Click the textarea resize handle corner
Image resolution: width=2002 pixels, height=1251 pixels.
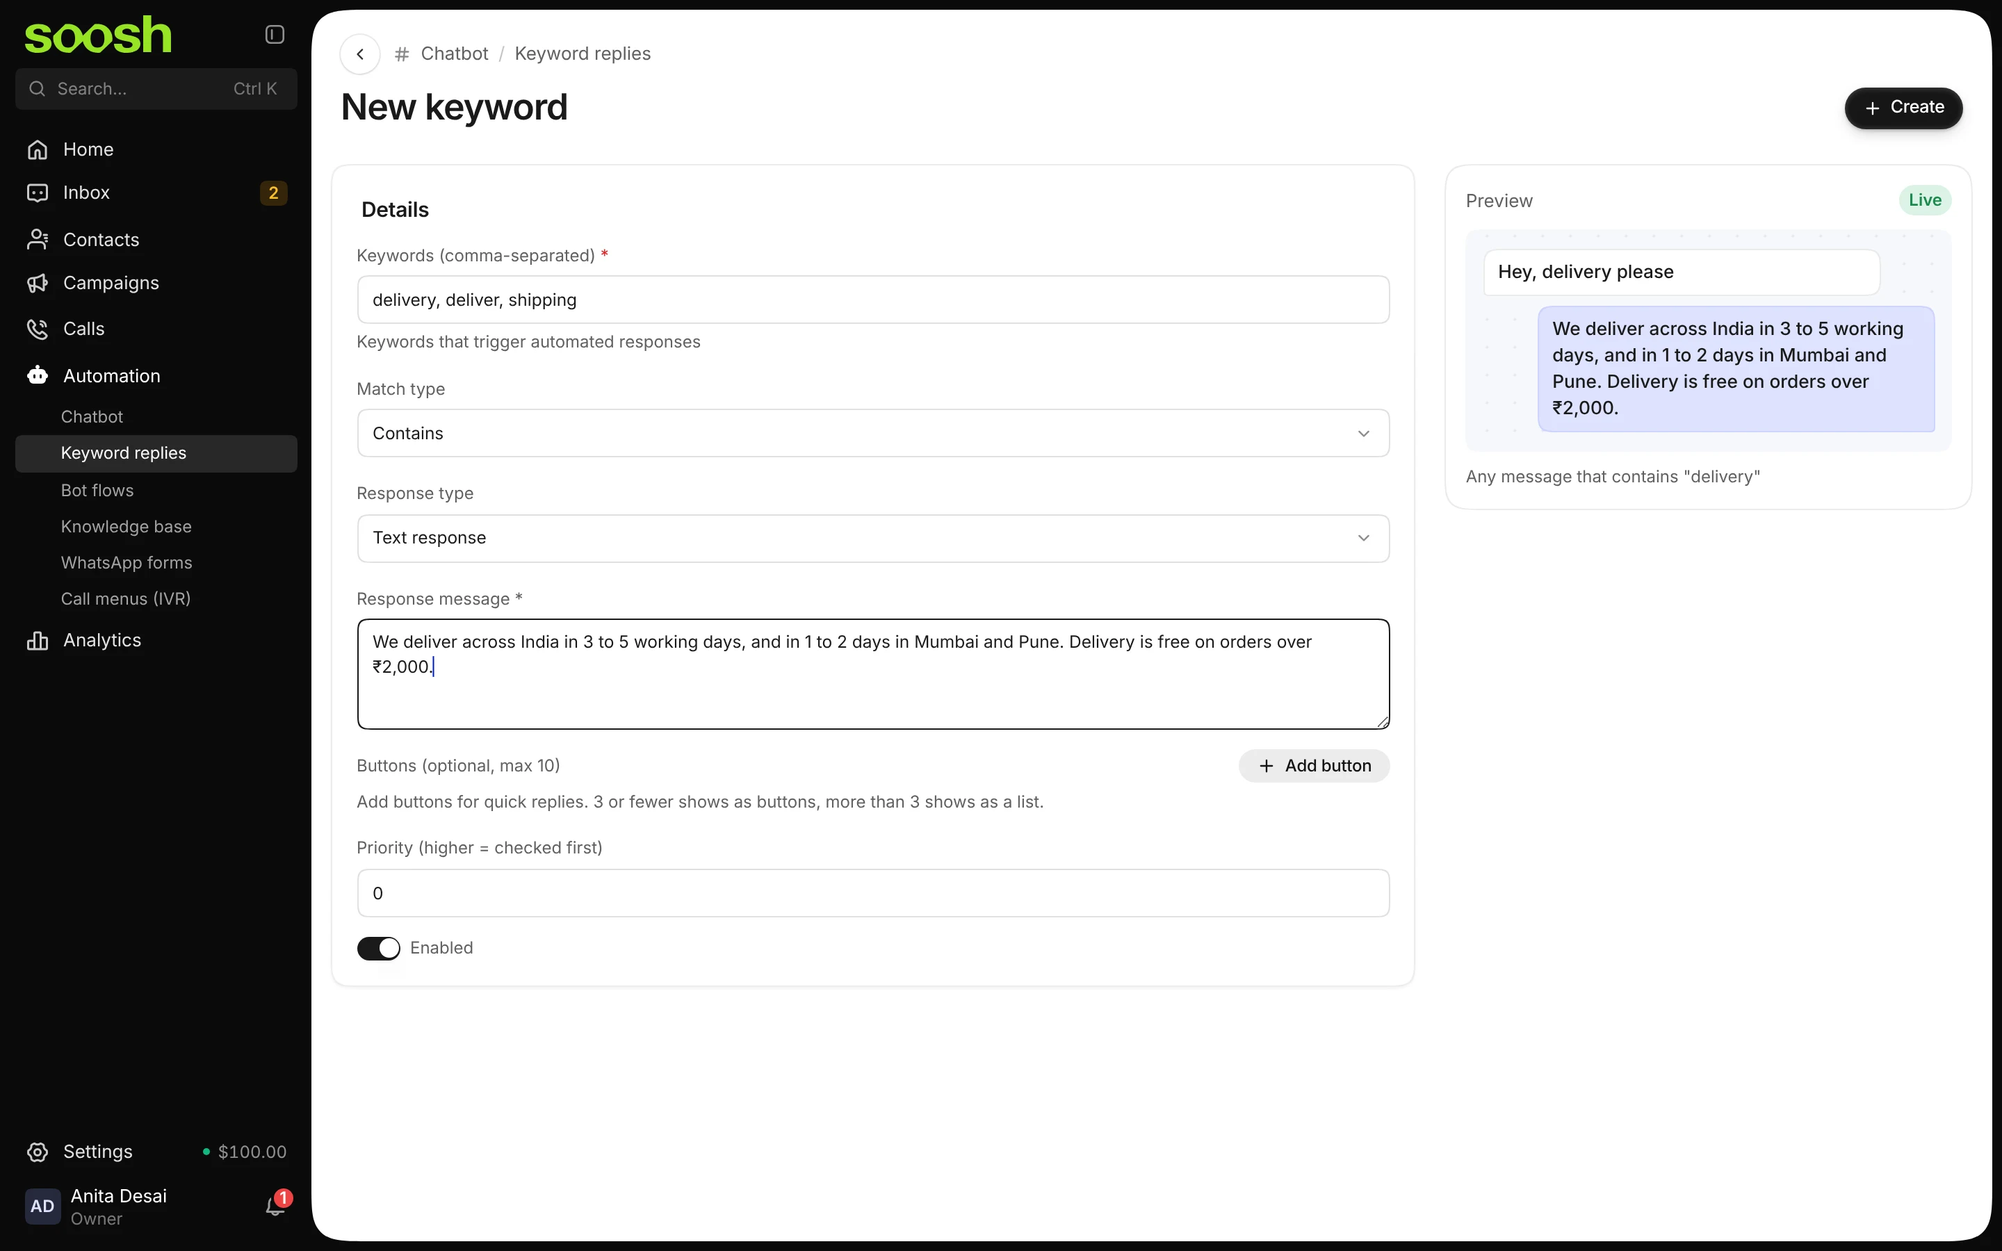1383,721
